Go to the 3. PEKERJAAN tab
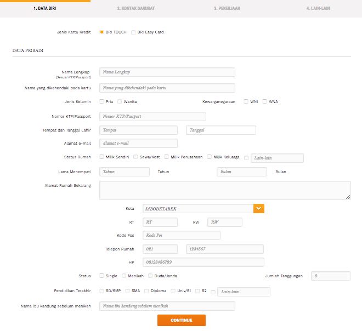The image size is (362, 331). click(227, 8)
